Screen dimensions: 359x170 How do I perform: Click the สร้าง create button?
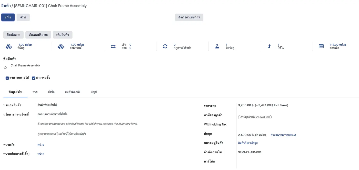23,17
